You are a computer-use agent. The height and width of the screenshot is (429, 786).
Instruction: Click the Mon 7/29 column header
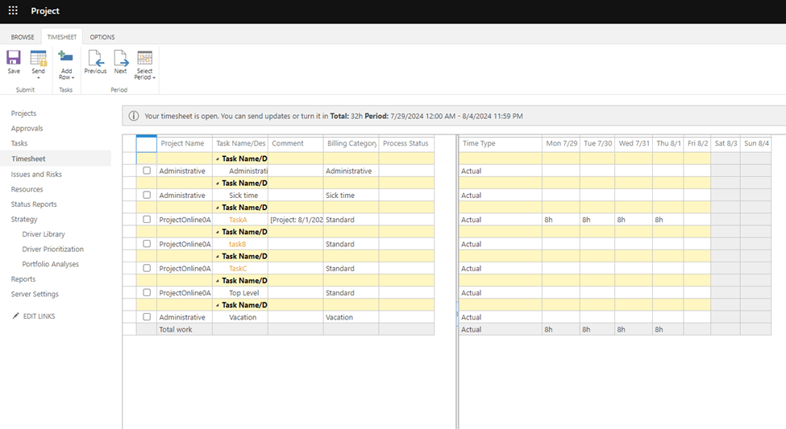coord(561,143)
